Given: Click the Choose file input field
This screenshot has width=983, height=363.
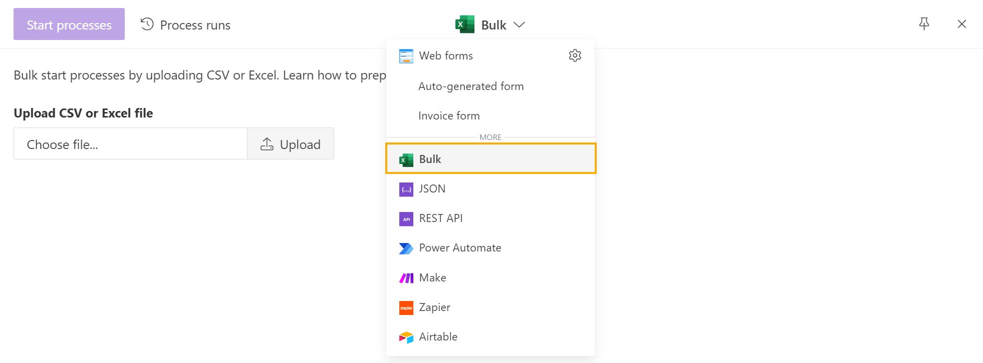Looking at the screenshot, I should (x=130, y=143).
